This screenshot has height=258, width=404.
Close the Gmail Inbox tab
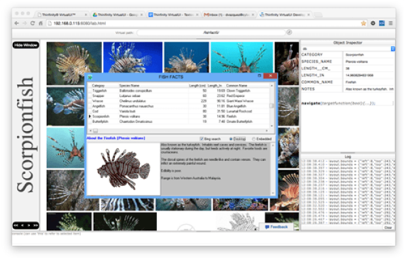tap(253, 15)
